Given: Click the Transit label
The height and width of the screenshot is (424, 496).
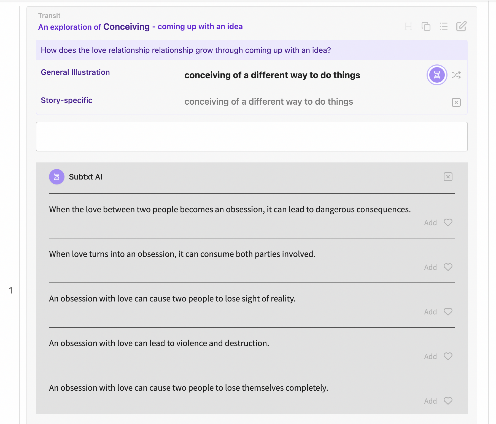Looking at the screenshot, I should point(49,15).
